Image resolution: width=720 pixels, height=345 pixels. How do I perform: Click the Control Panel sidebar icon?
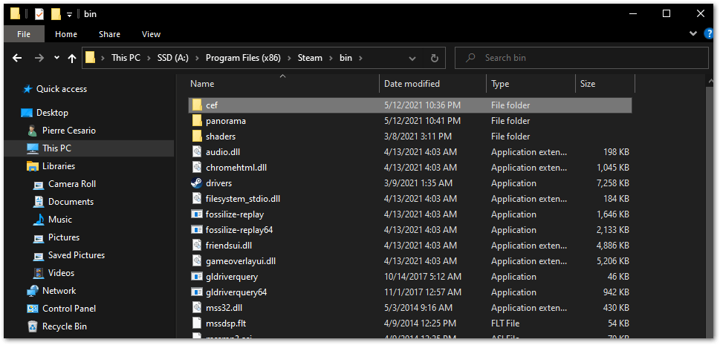(x=33, y=309)
